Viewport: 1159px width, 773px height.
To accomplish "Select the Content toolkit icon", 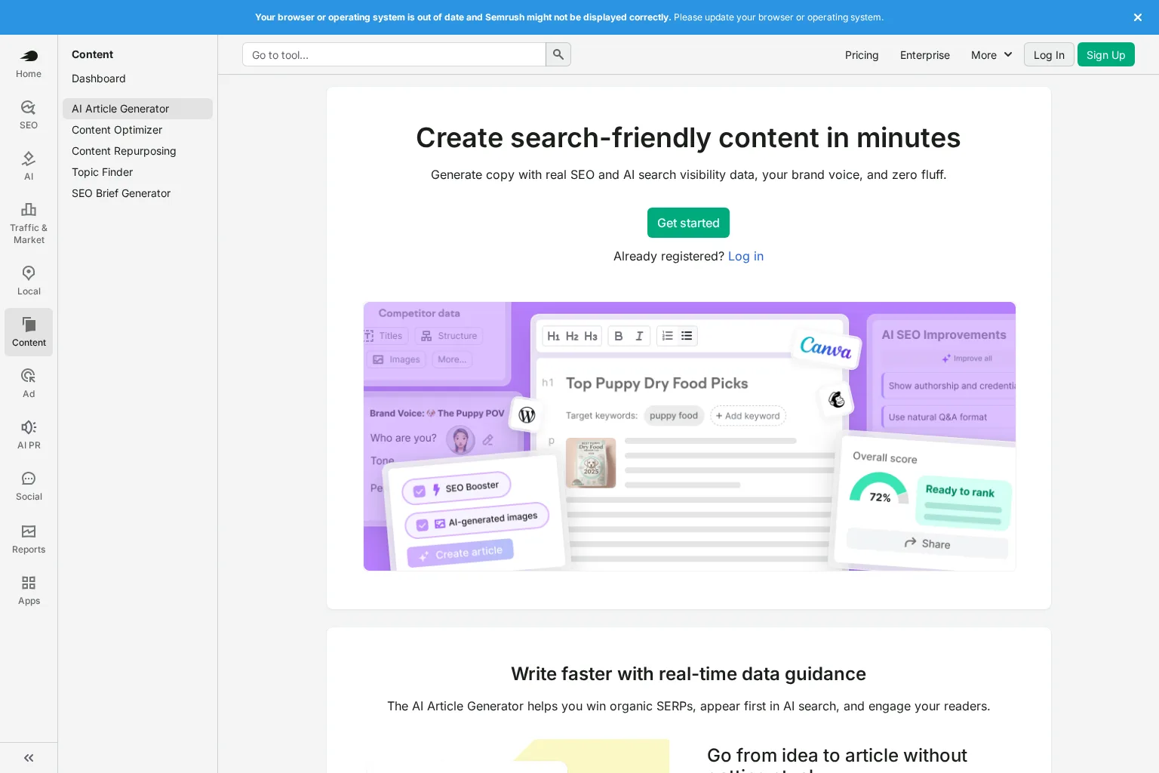I will coord(29,332).
